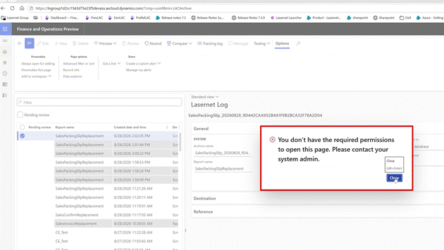This screenshot has width=444, height=250.
Task: Click the Pending review column header
Action: click(x=39, y=127)
